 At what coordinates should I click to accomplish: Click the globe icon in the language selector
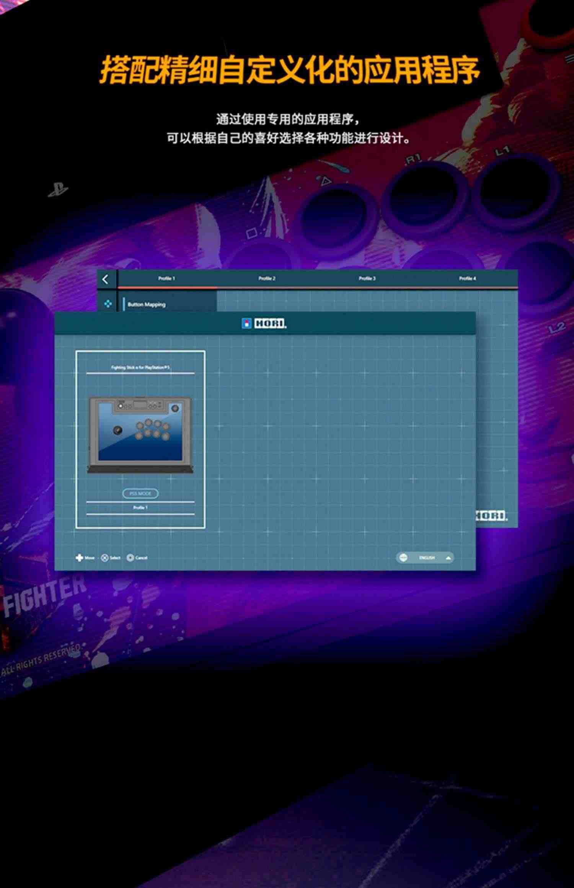(403, 558)
